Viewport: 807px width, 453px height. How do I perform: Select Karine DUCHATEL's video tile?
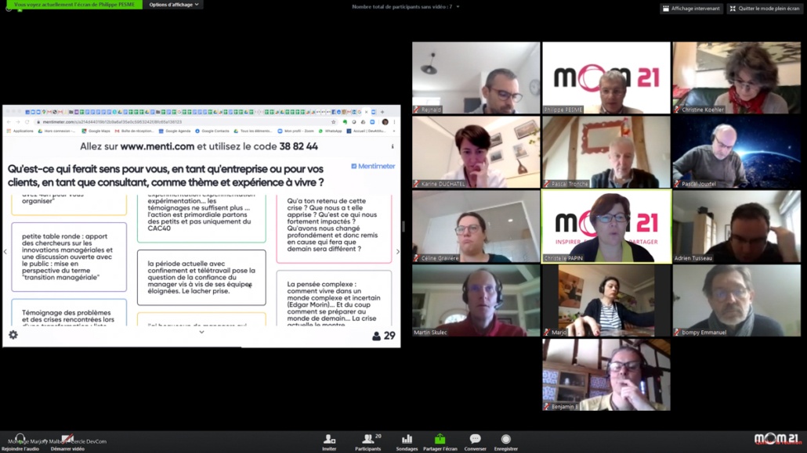pos(476,152)
